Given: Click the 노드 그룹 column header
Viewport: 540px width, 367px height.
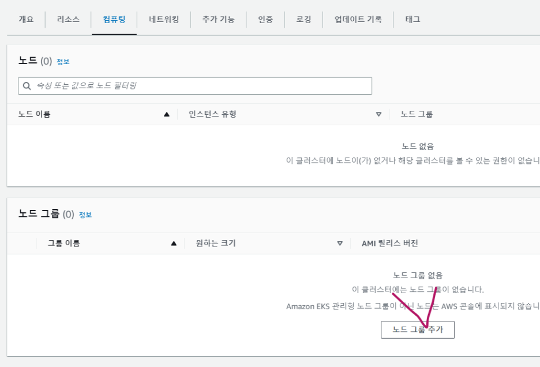Looking at the screenshot, I should point(417,114).
